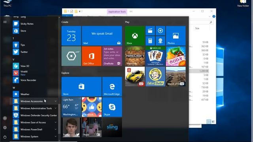
Task: Open the Movies & TV clapperboard tile
Action: [150, 31]
